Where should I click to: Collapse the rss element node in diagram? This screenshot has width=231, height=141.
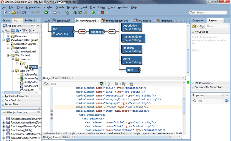[74, 32]
